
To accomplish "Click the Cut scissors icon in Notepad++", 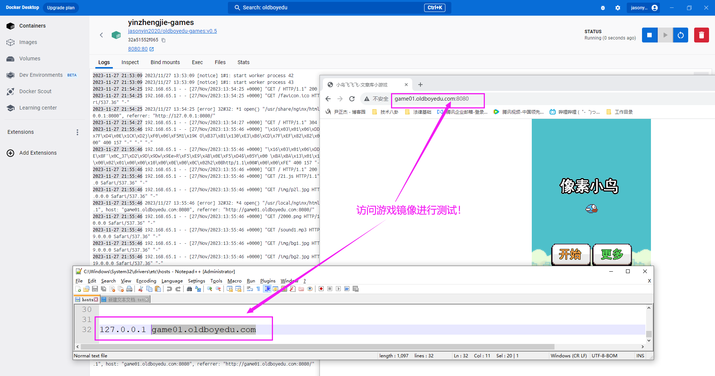I will 141,289.
